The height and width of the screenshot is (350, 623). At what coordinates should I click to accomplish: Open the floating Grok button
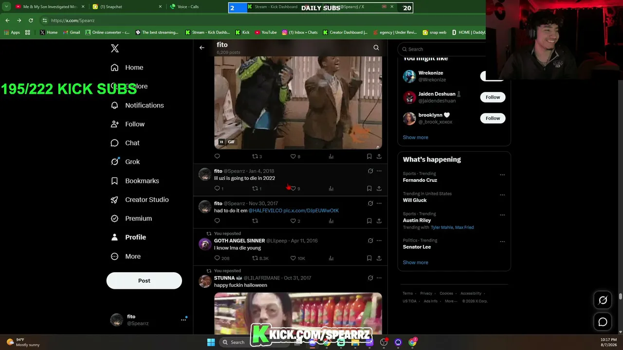[603, 300]
